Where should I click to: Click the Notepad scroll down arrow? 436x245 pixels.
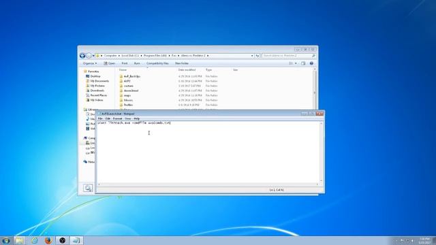(321, 181)
